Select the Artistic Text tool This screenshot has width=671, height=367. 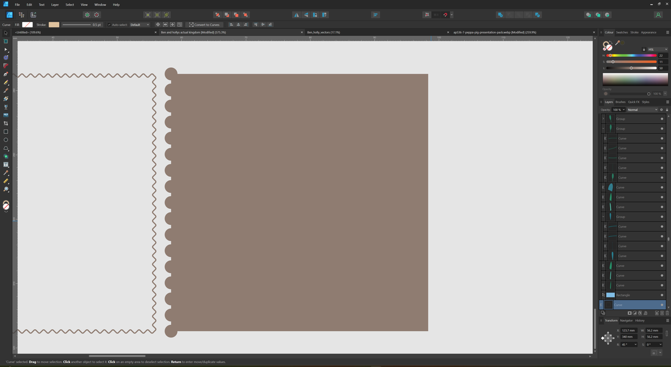[x=6, y=164]
